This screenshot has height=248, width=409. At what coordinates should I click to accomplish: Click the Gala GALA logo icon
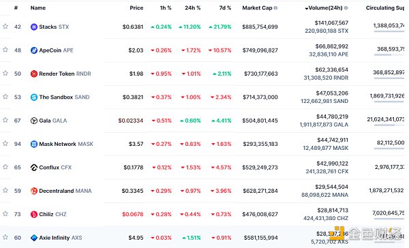coord(34,121)
